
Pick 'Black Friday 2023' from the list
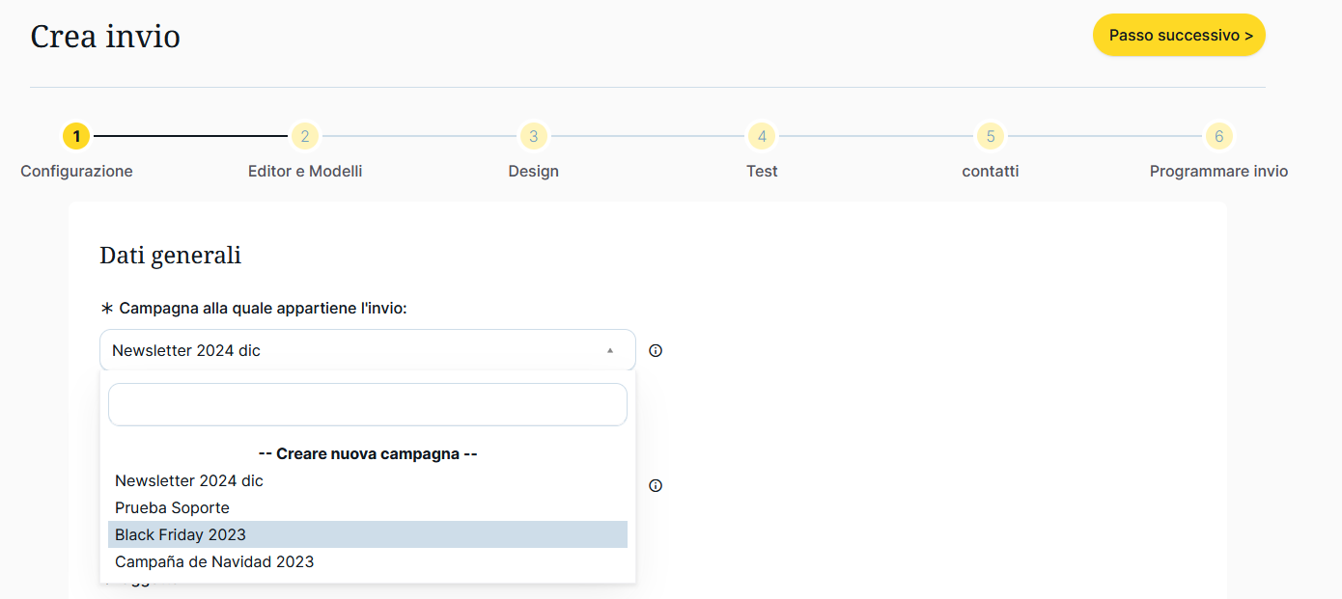[x=181, y=534]
